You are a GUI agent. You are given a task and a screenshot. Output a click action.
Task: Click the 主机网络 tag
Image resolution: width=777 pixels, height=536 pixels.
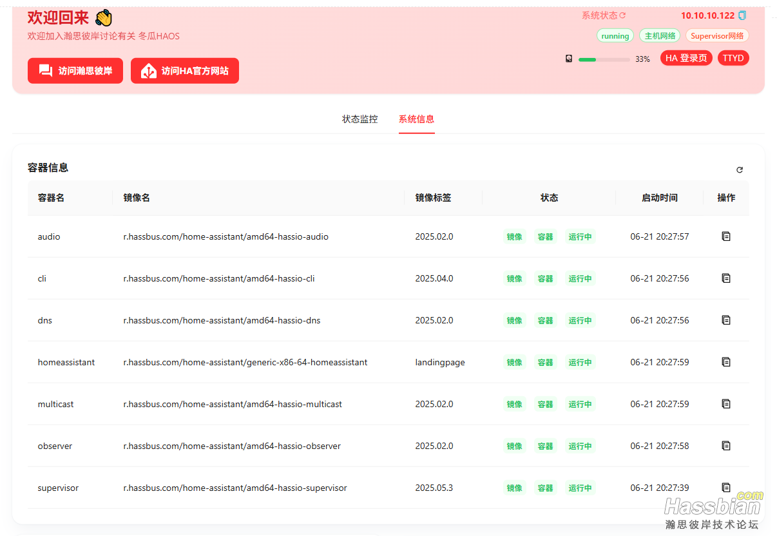tap(660, 36)
